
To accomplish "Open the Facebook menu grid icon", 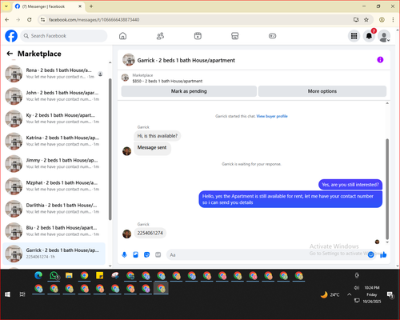I will [x=354, y=36].
